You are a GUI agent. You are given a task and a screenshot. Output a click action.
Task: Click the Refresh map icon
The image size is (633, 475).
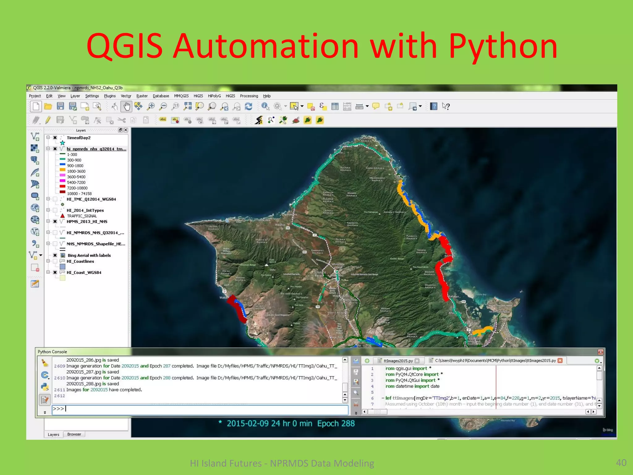(249, 106)
